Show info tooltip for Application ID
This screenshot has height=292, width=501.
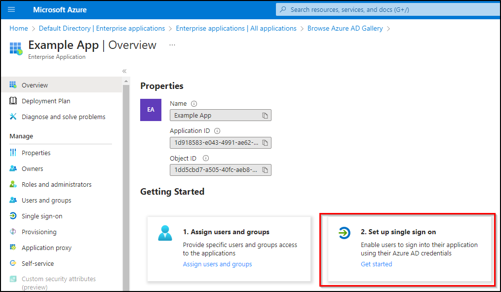[217, 131]
